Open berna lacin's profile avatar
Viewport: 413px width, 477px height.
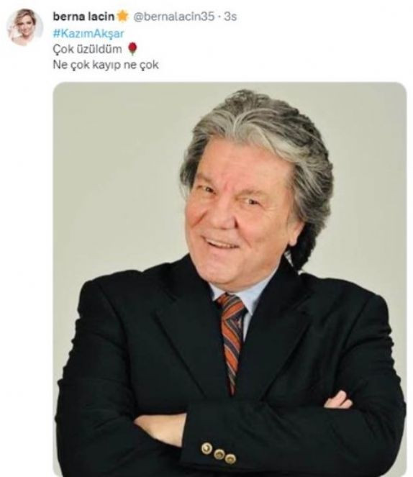click(x=26, y=27)
